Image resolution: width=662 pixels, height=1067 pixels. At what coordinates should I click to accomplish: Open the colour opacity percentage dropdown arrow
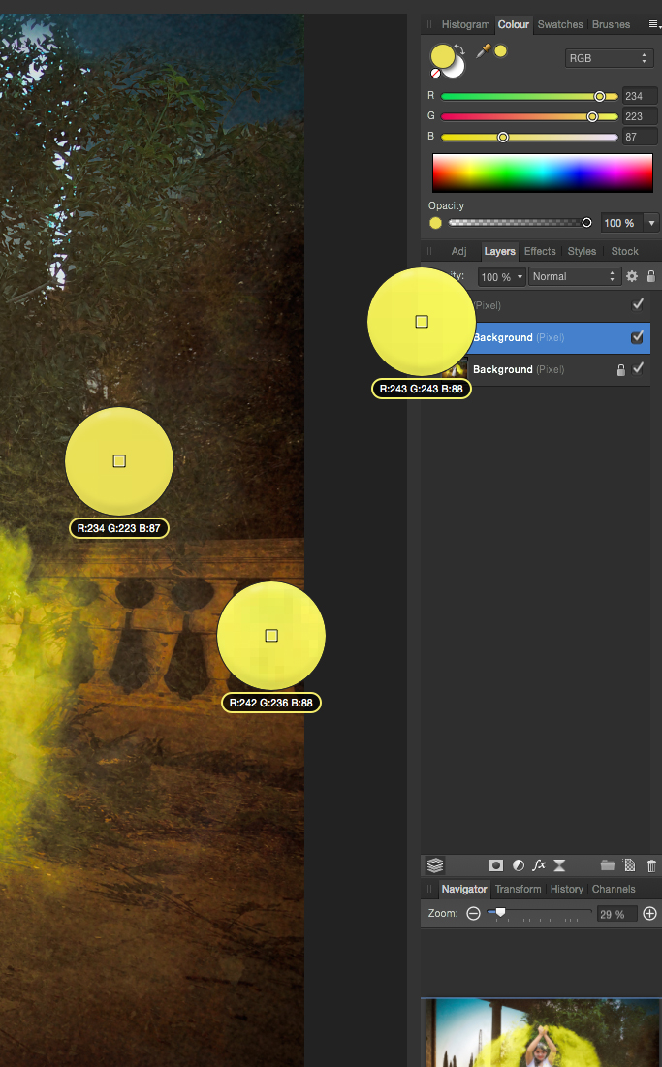[x=651, y=223]
